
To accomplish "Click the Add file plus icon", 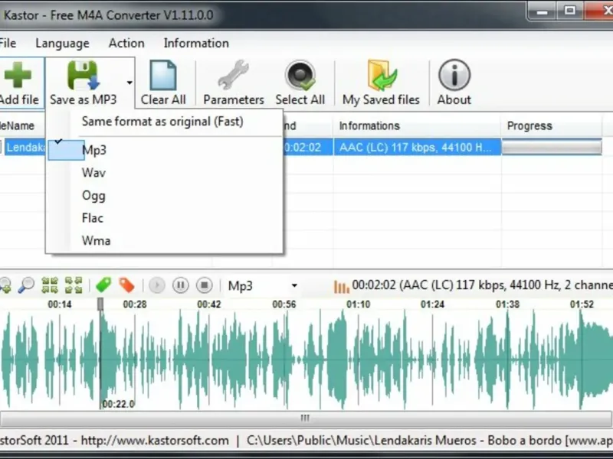I will click(16, 75).
